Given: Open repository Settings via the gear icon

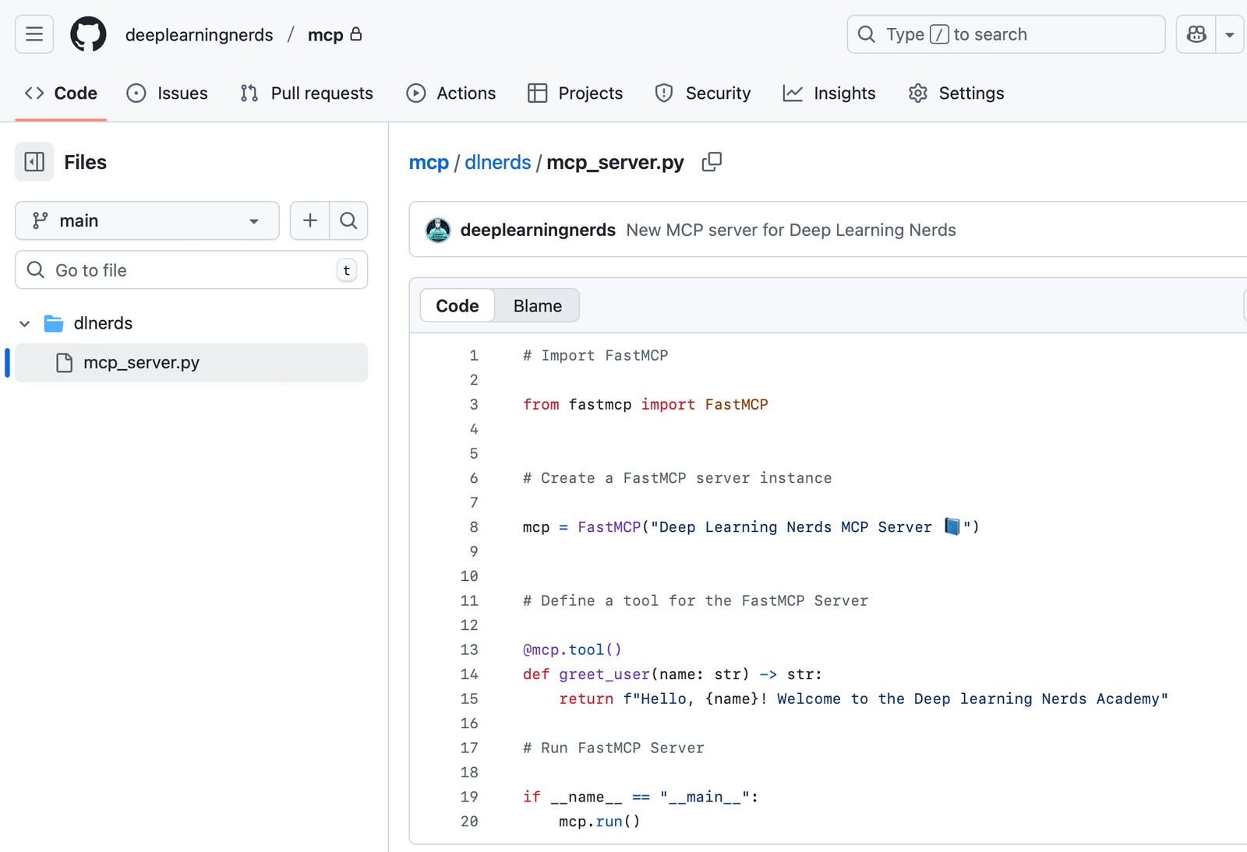Looking at the screenshot, I should (917, 93).
